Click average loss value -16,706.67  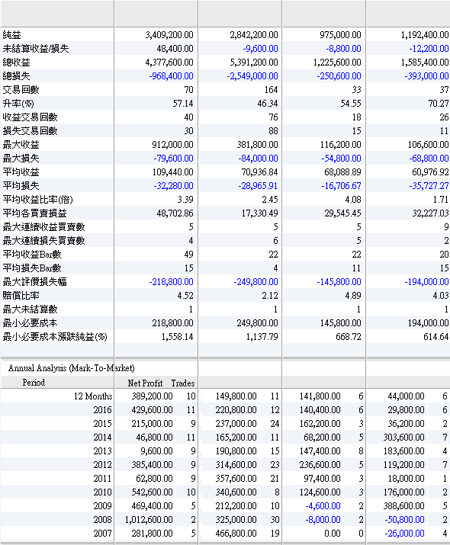tap(341, 186)
